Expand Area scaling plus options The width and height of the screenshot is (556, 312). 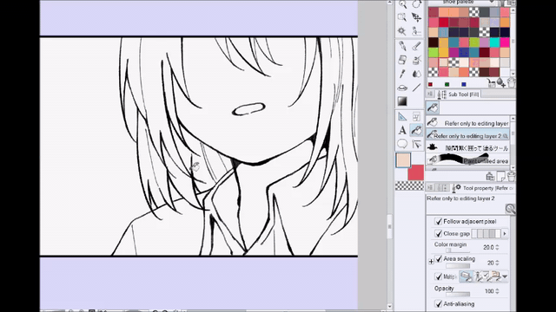(431, 262)
